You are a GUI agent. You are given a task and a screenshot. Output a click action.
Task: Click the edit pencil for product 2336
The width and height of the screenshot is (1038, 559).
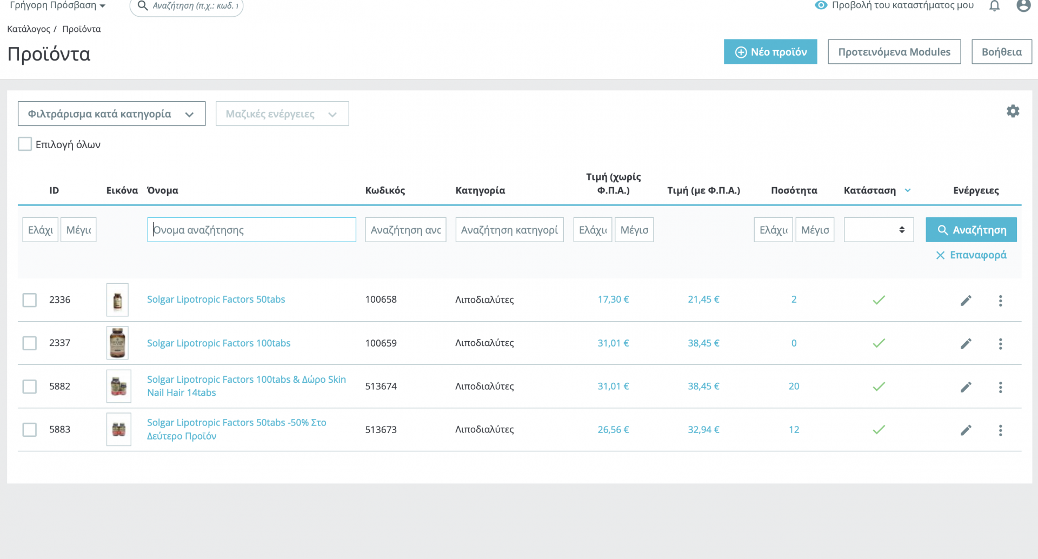[966, 301]
